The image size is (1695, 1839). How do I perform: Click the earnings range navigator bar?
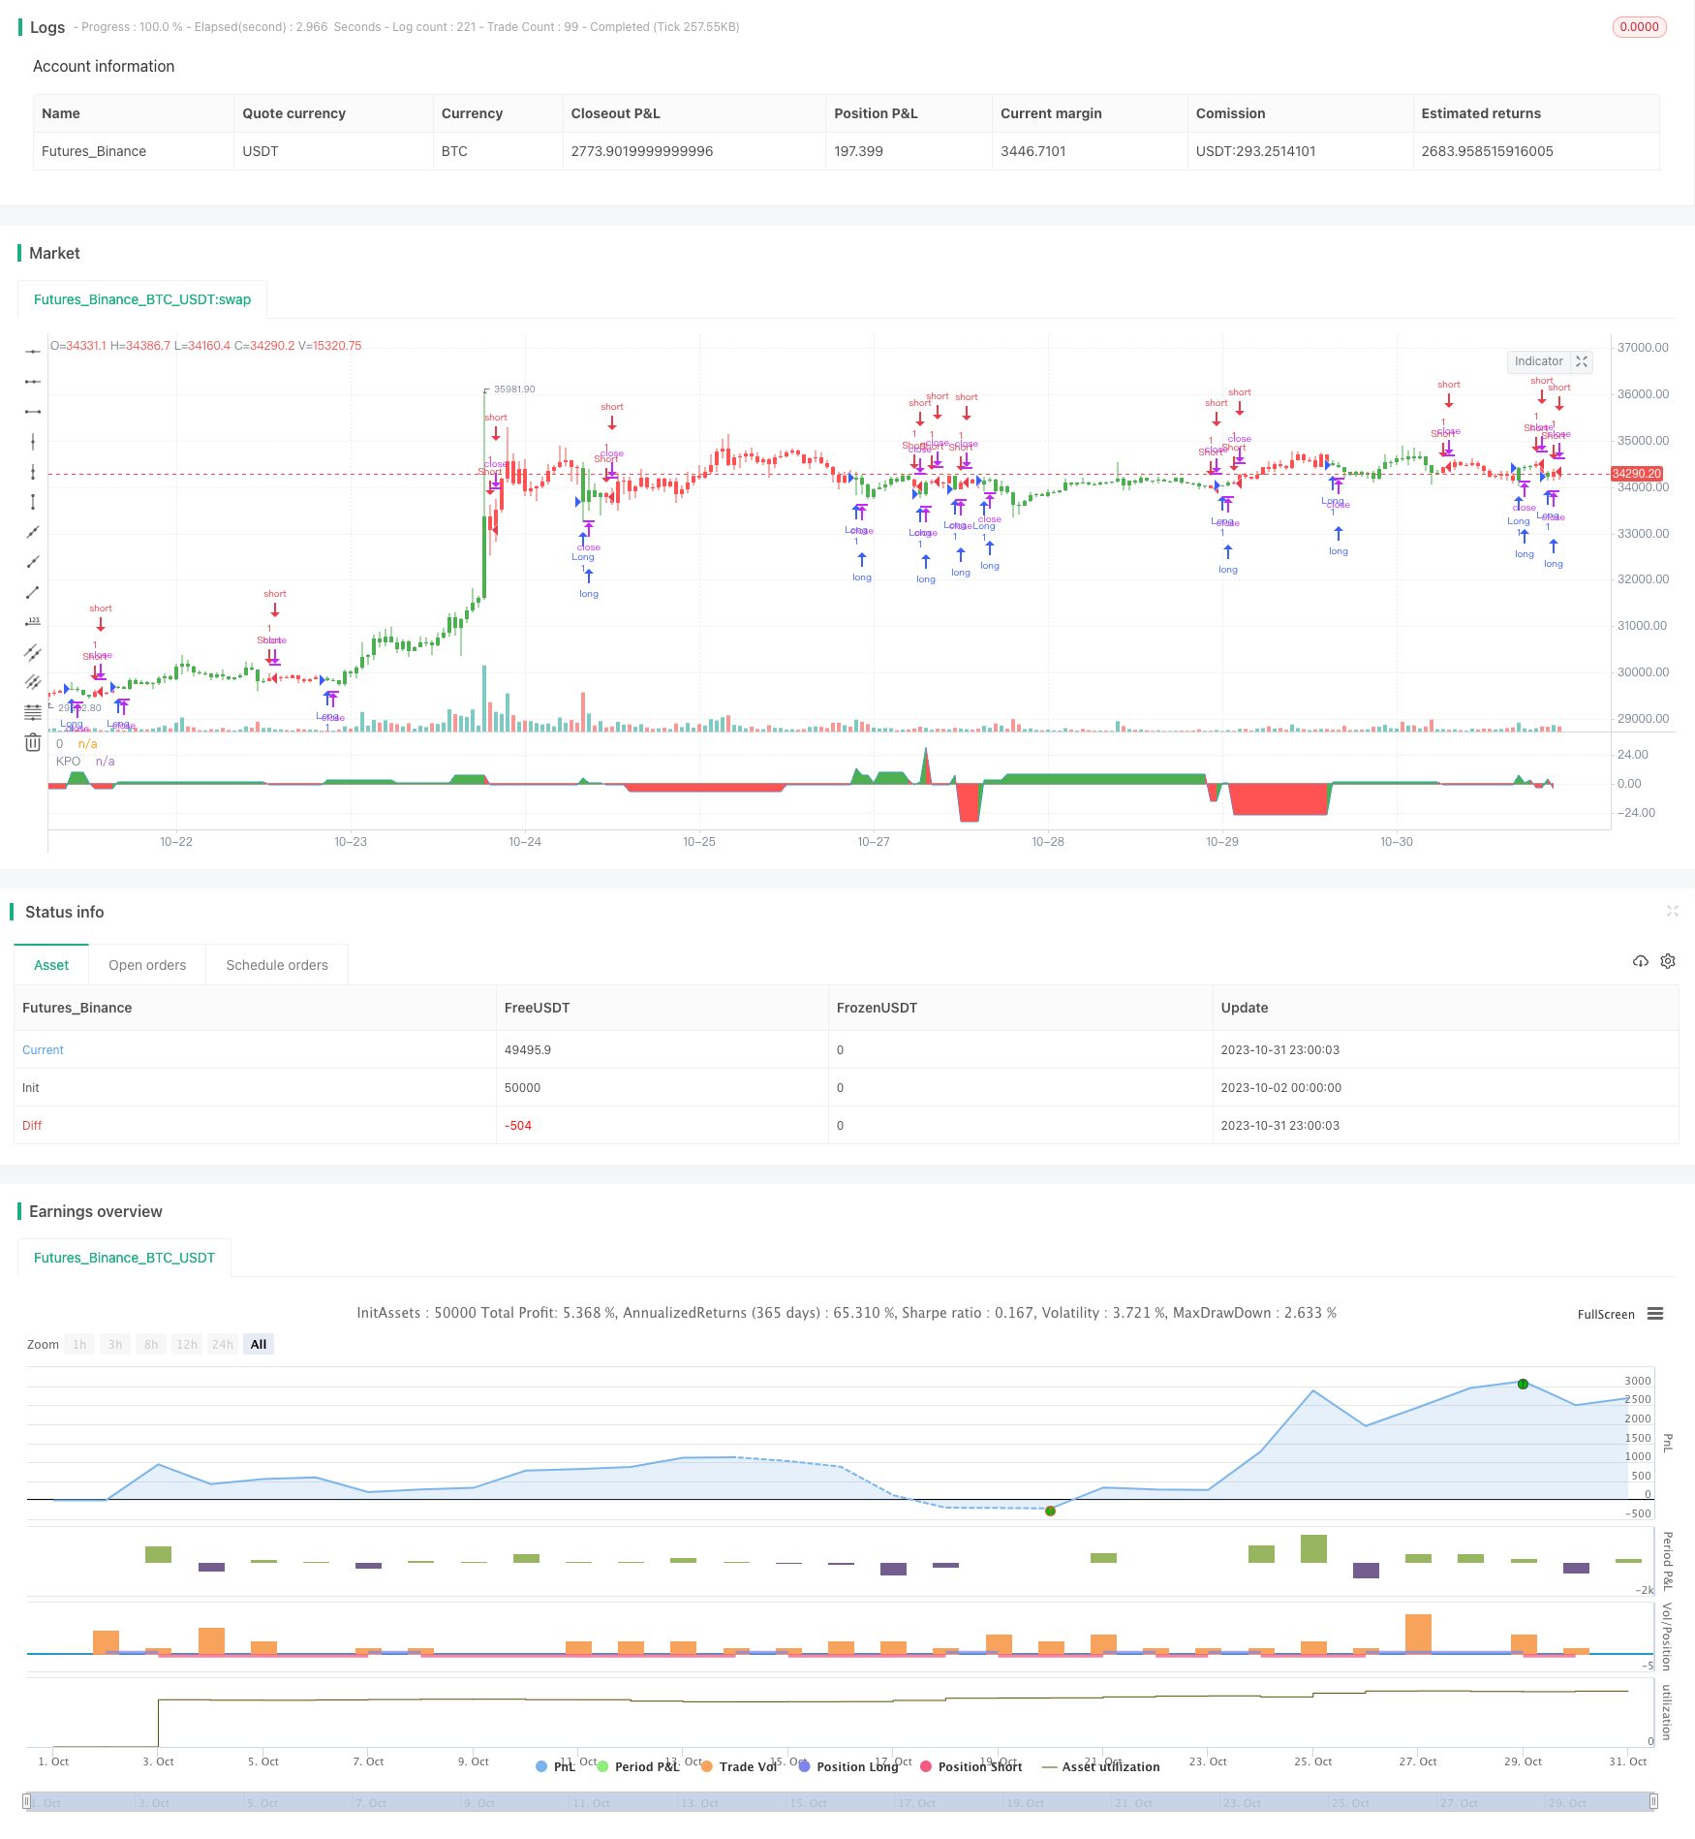pyautogui.click(x=841, y=1802)
